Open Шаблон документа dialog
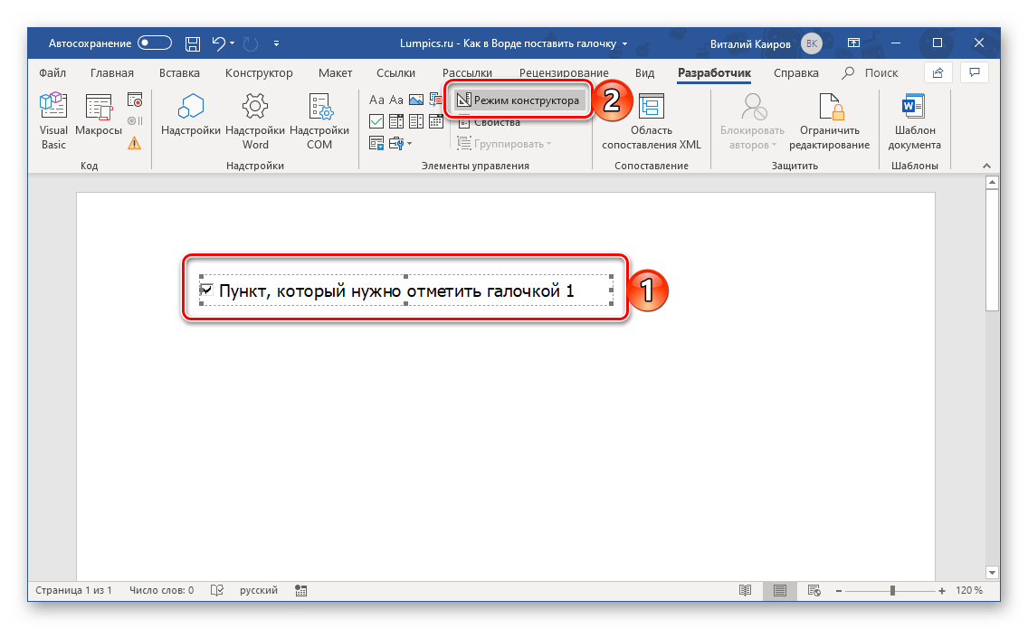Viewport: 1028px width, 629px height. 914,121
